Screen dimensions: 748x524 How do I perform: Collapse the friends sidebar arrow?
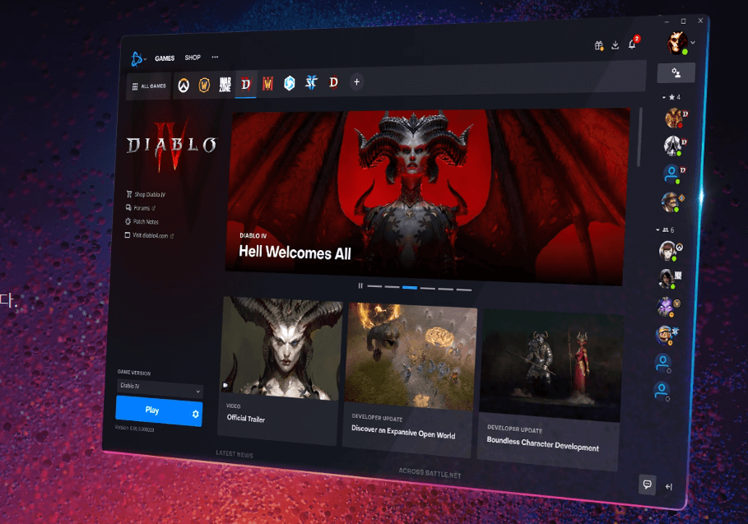(x=669, y=486)
